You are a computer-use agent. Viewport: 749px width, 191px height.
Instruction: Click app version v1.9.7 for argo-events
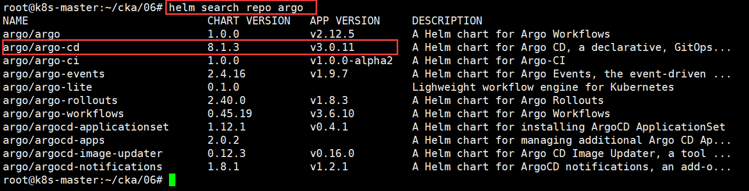(329, 74)
